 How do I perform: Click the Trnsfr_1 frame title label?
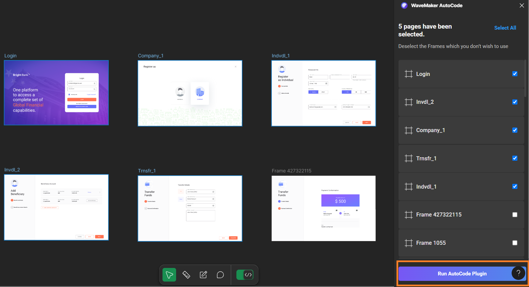pyautogui.click(x=147, y=171)
